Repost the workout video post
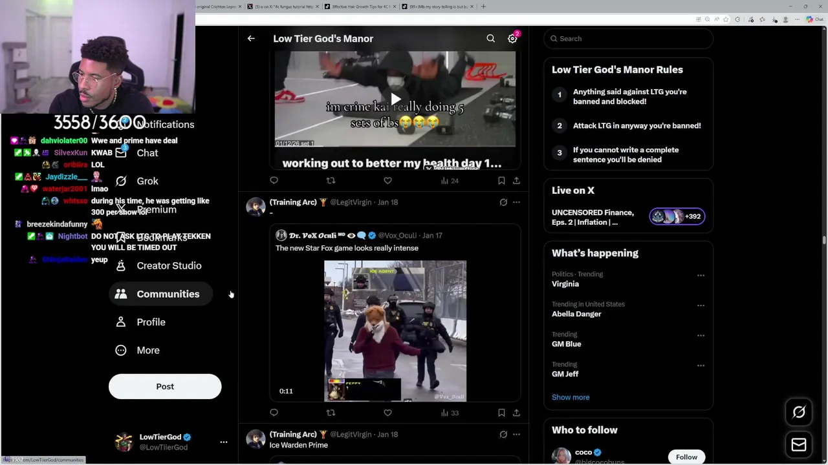This screenshot has width=828, height=465. tap(331, 181)
